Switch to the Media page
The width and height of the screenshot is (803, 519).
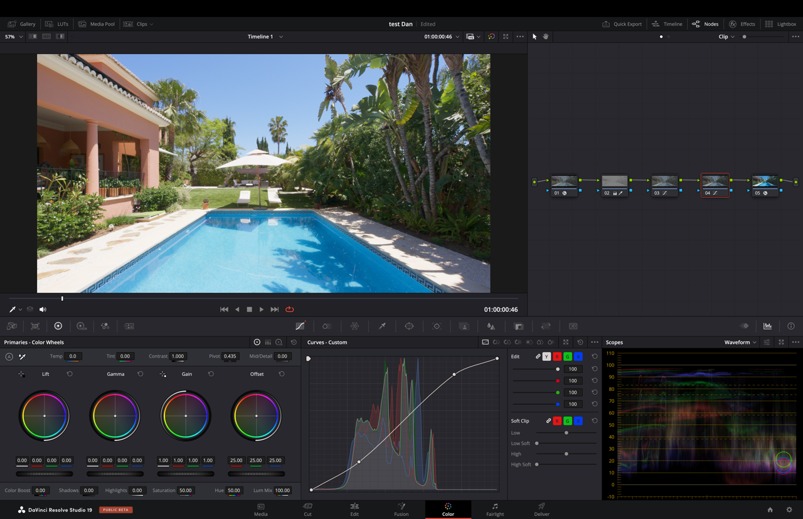click(261, 510)
